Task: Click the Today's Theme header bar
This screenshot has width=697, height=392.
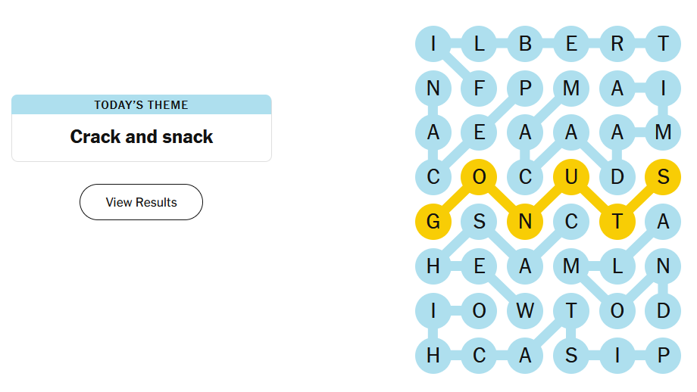Action: (x=142, y=104)
